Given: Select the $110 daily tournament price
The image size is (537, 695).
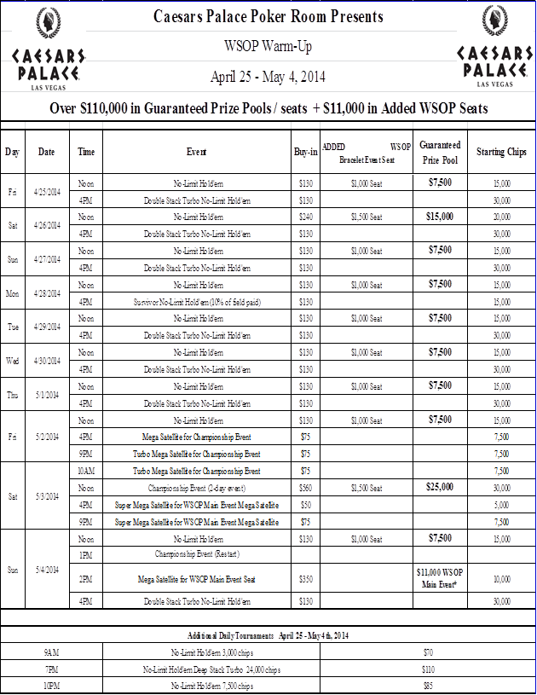Looking at the screenshot, I should coord(428,669).
